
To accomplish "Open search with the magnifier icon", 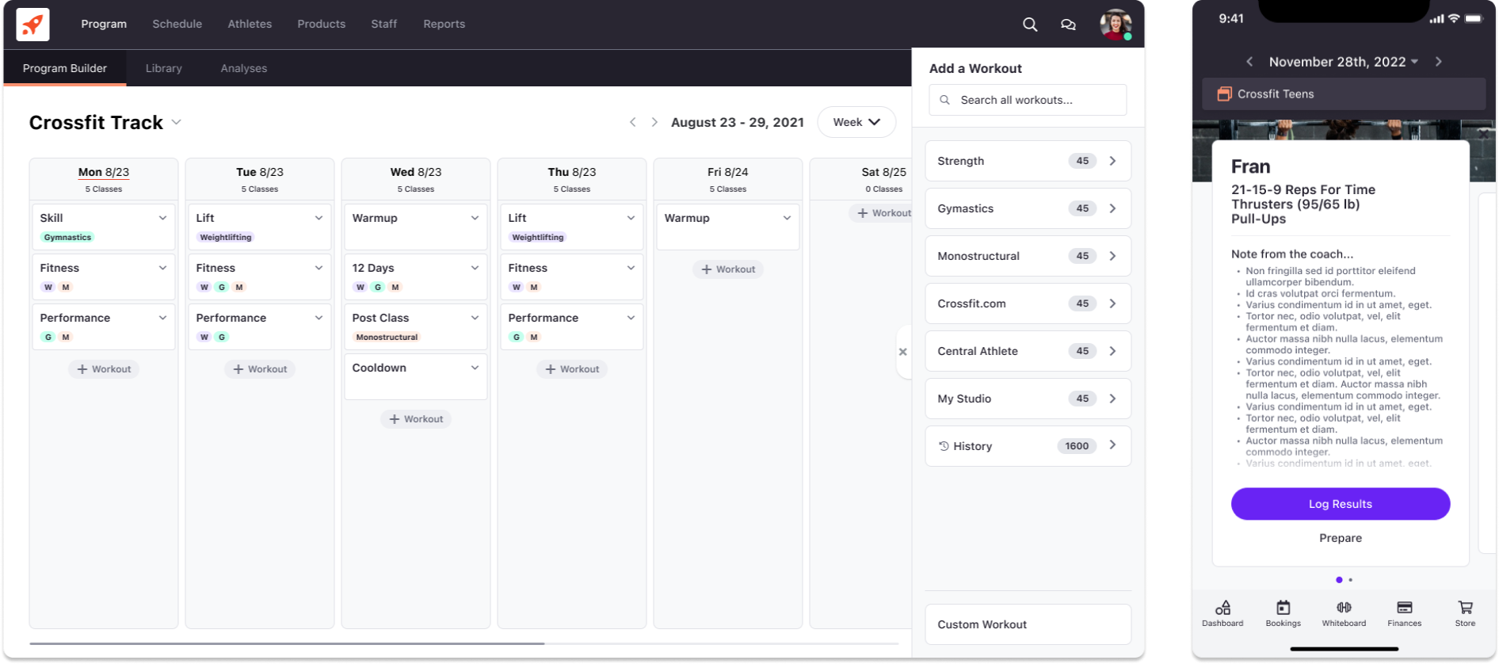I will pos(1029,25).
